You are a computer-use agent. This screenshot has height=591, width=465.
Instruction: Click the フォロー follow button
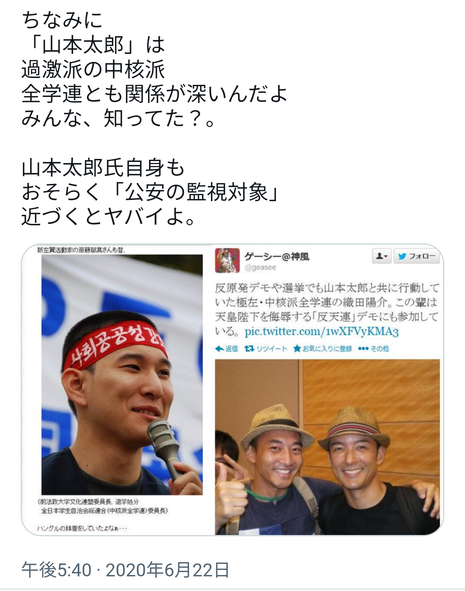(x=417, y=257)
